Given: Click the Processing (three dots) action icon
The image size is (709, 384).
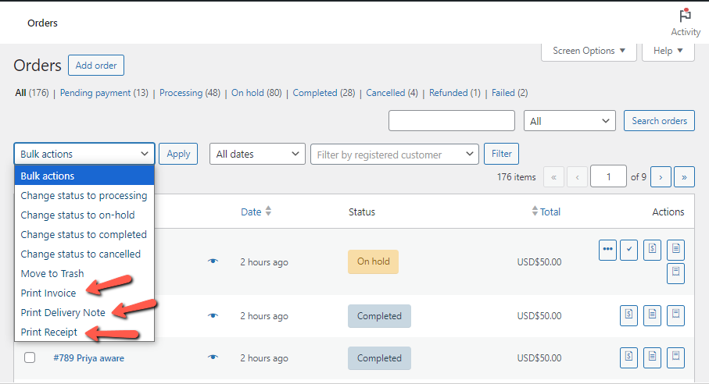Looking at the screenshot, I should coord(608,251).
